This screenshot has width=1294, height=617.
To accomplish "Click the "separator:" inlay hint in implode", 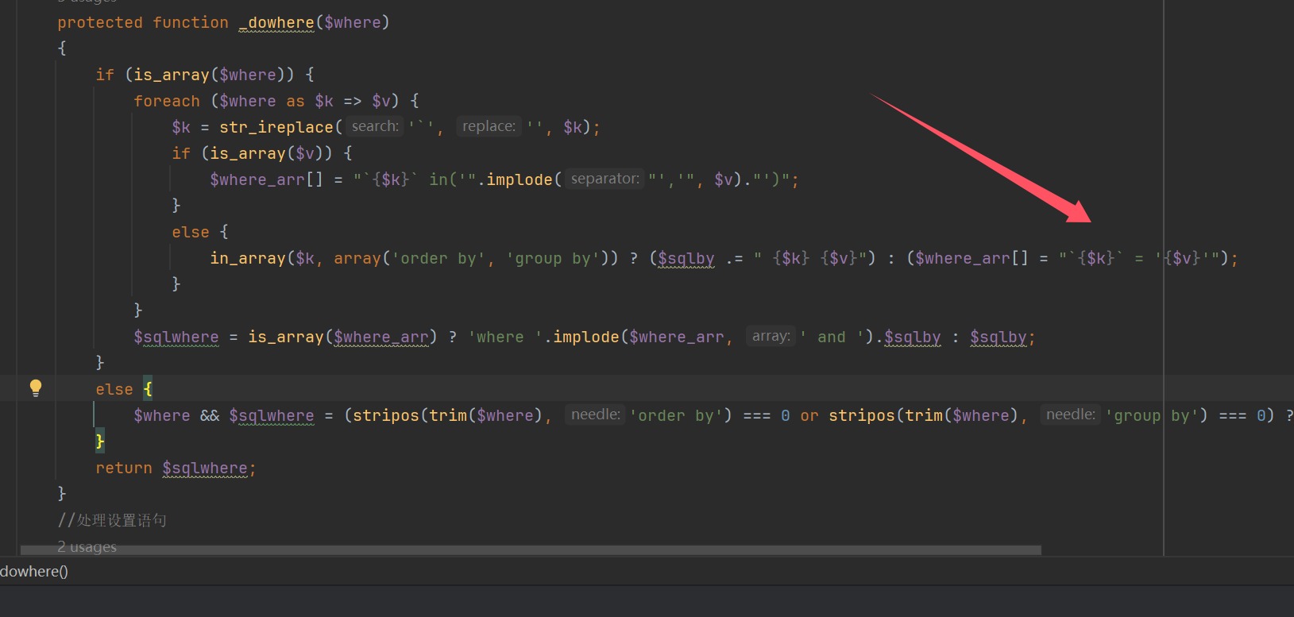I will (605, 179).
